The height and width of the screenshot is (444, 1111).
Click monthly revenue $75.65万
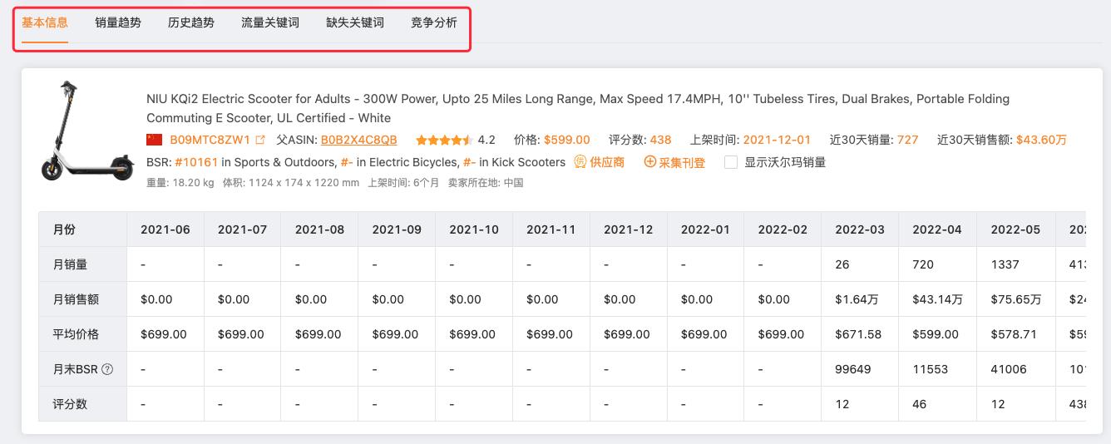pos(1015,299)
